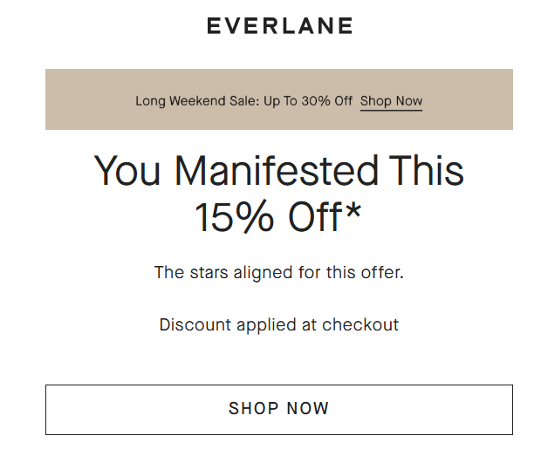Click the word checkout in discount note
541x470 pixels.
pyautogui.click(x=360, y=325)
